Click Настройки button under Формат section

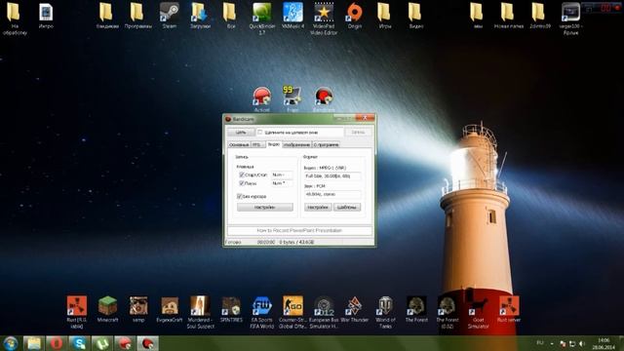point(318,207)
